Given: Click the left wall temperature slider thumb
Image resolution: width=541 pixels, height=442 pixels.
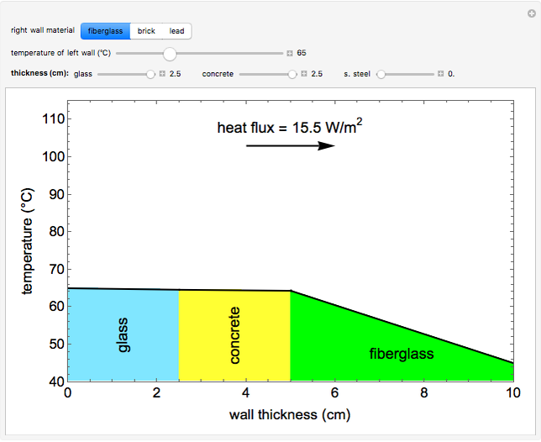Looking at the screenshot, I should click(170, 53).
